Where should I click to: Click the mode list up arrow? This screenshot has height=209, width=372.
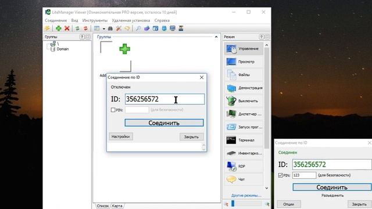coord(267,45)
